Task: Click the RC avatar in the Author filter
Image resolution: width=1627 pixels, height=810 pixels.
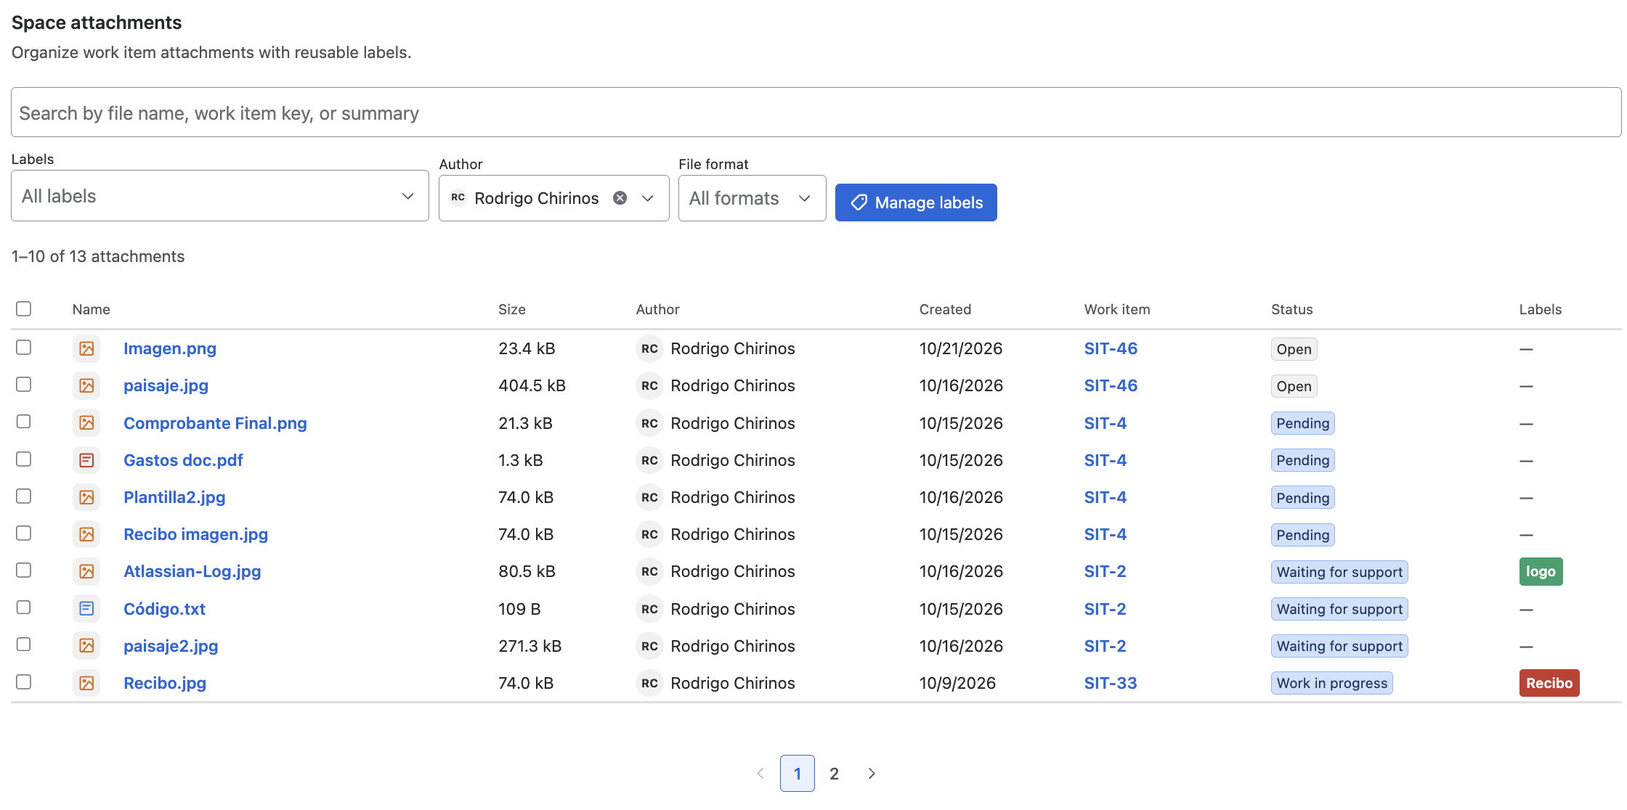Action: (458, 197)
